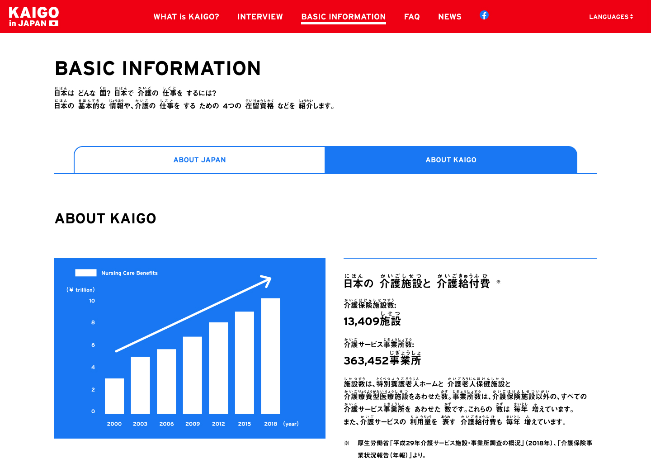Click the trend arrow head in the chart
Viewport: 651px width, 463px height.
[267, 280]
